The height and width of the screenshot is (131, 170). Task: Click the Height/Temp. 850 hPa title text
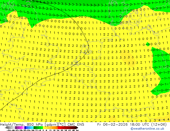[x=22, y=125]
